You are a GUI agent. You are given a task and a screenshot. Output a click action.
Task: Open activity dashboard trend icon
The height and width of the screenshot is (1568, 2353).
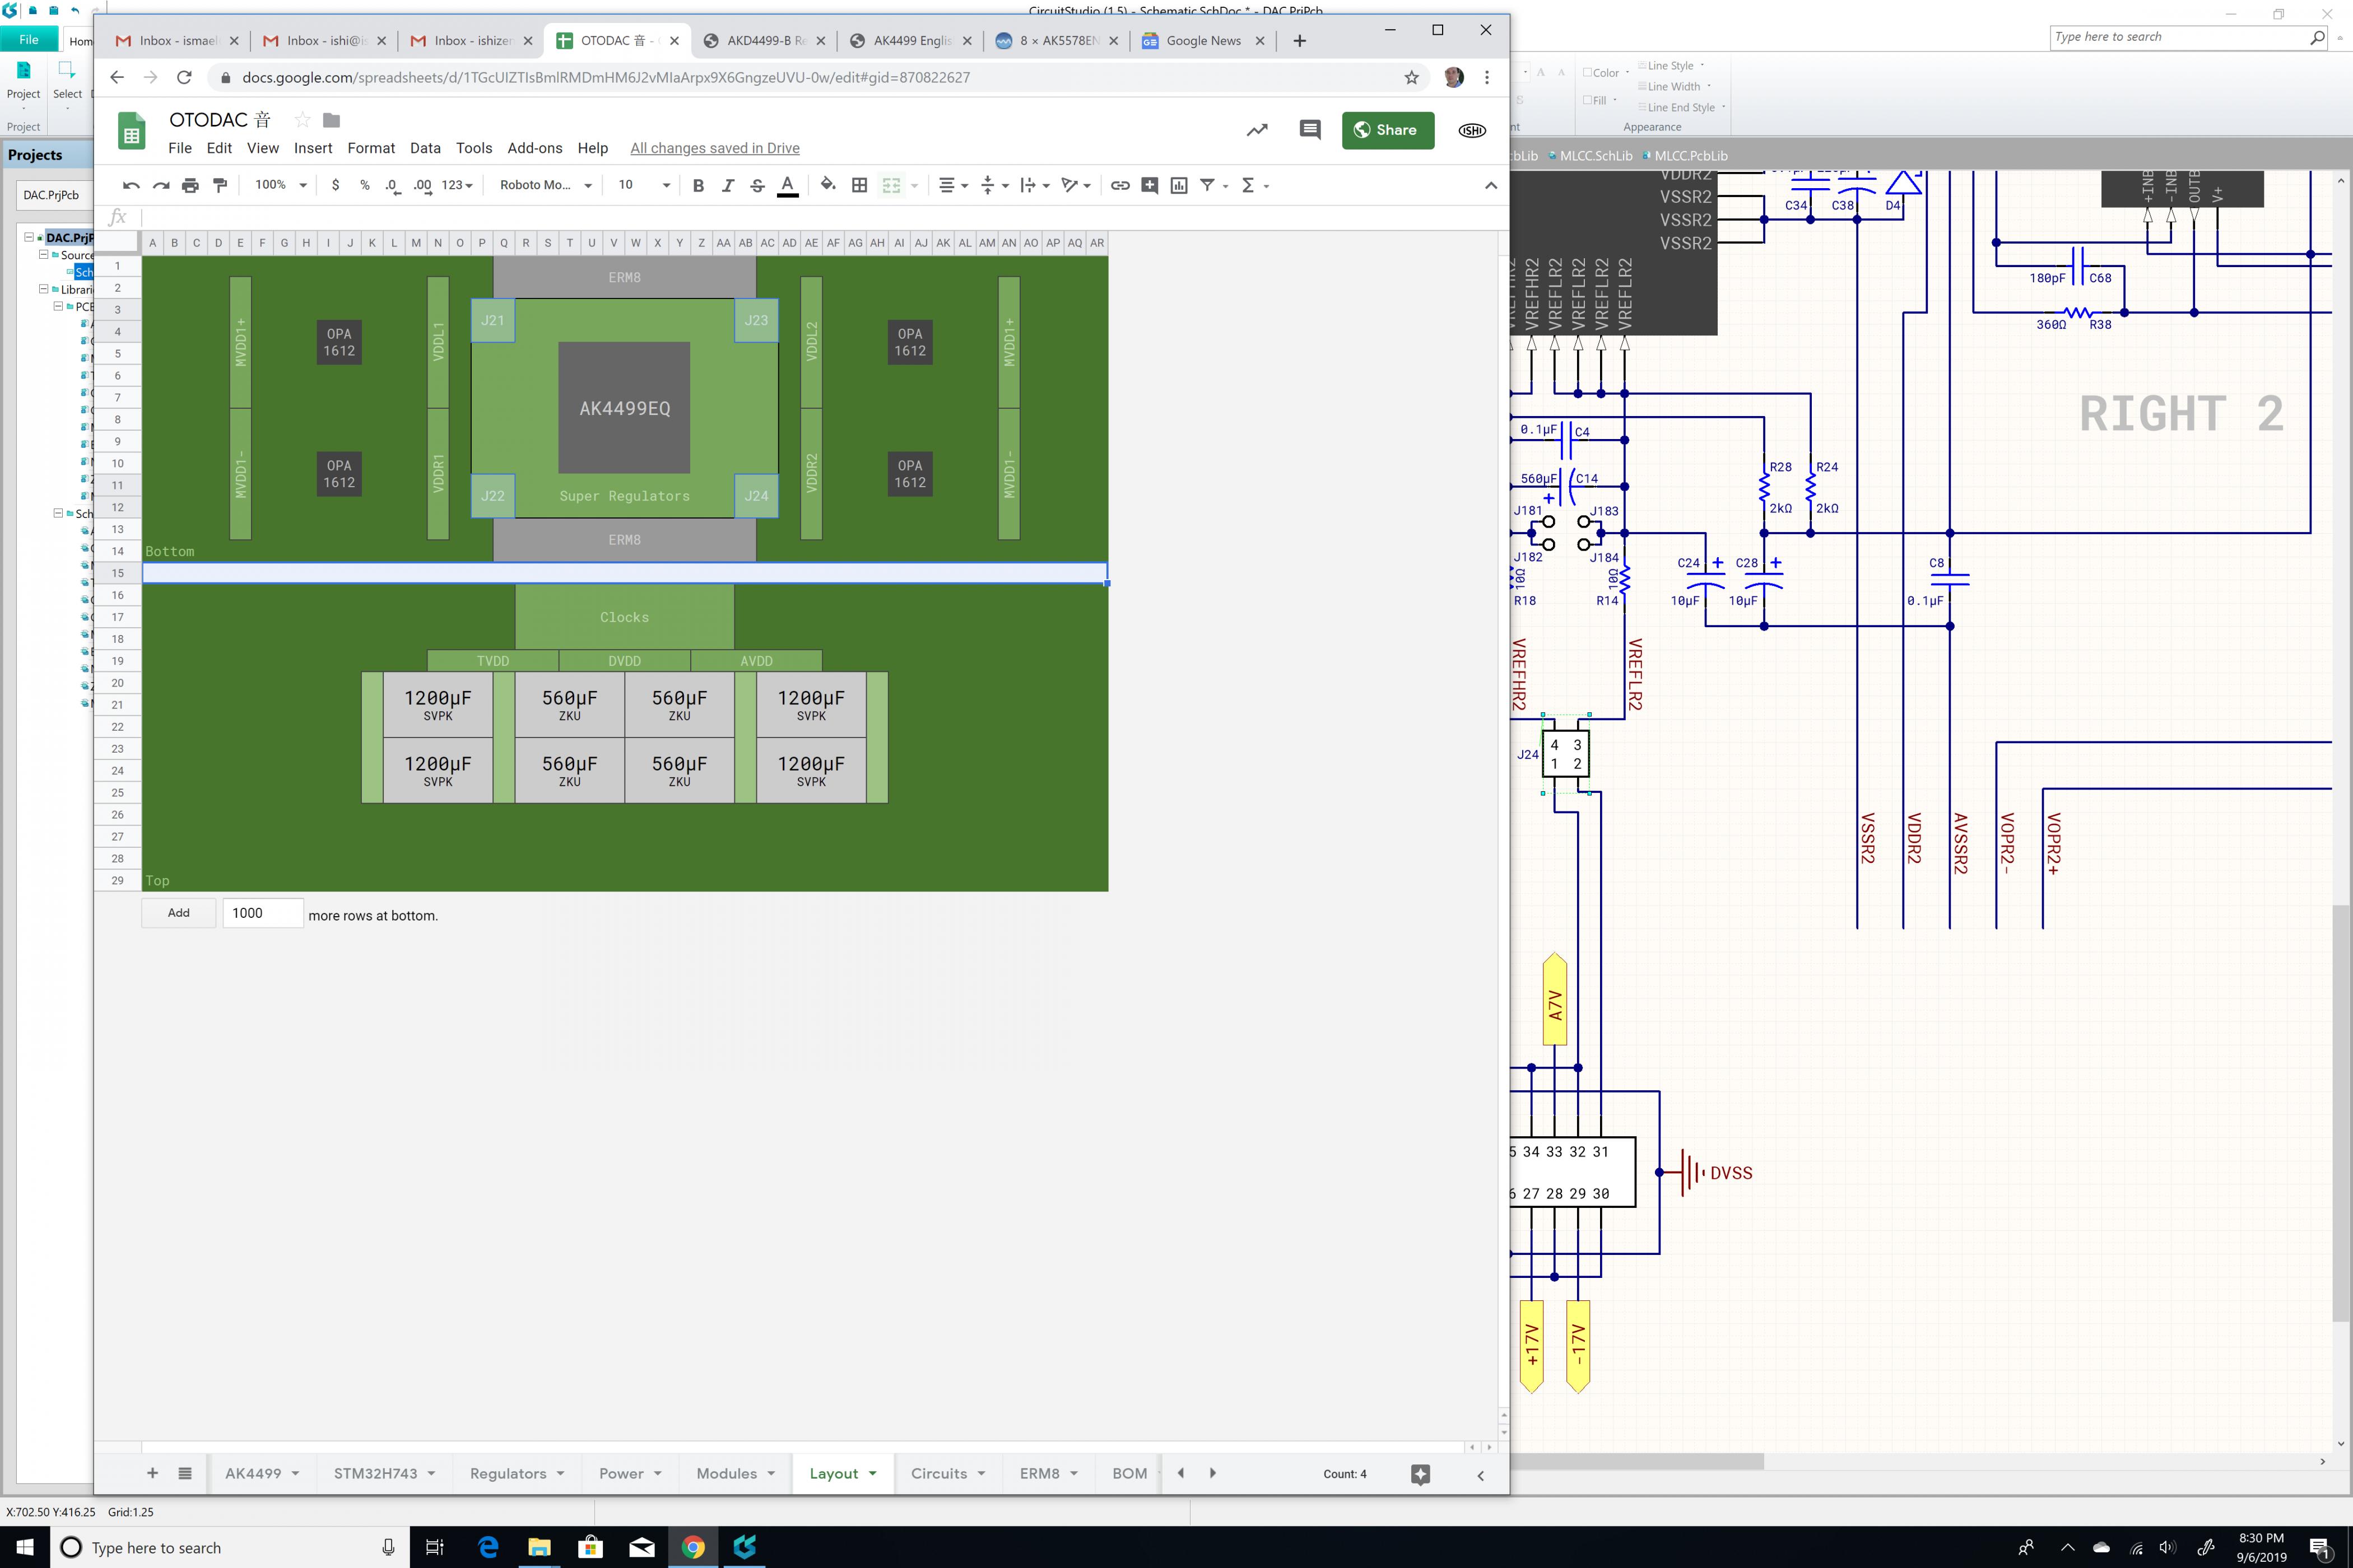[x=1257, y=130]
